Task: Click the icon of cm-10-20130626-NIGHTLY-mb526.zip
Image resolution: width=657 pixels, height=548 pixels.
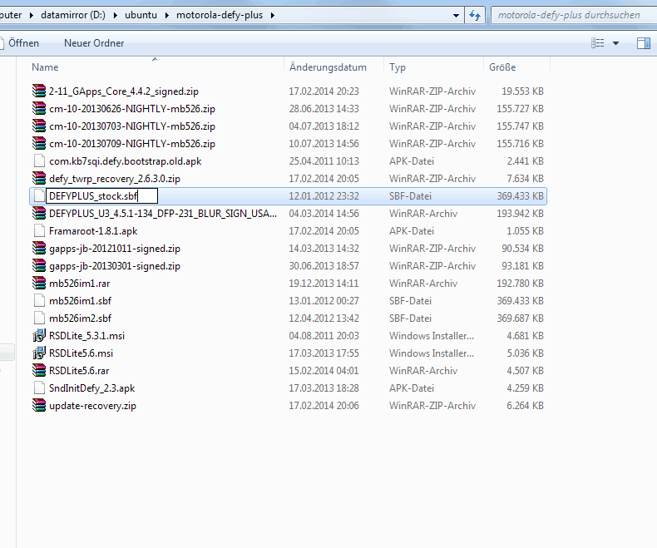Action: [x=39, y=108]
